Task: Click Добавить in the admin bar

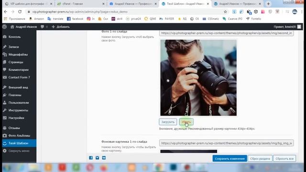Action: tap(61, 27)
